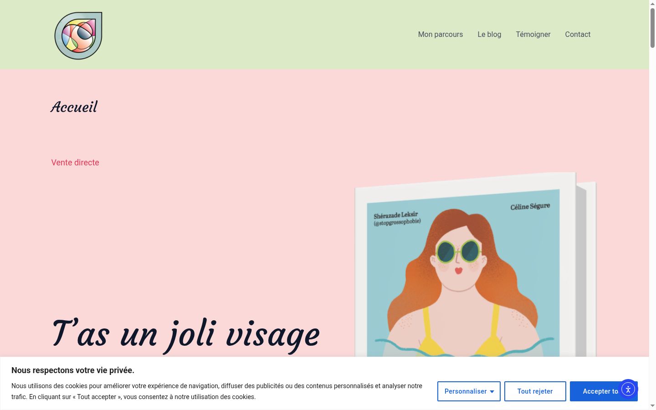Viewport: 656px width, 410px height.
Task: Open the Contact page
Action: coord(578,34)
